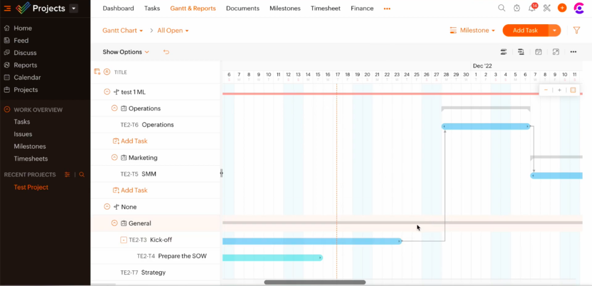592x286 pixels.
Task: Click the undo icon beside Show Options
Action: click(166, 52)
